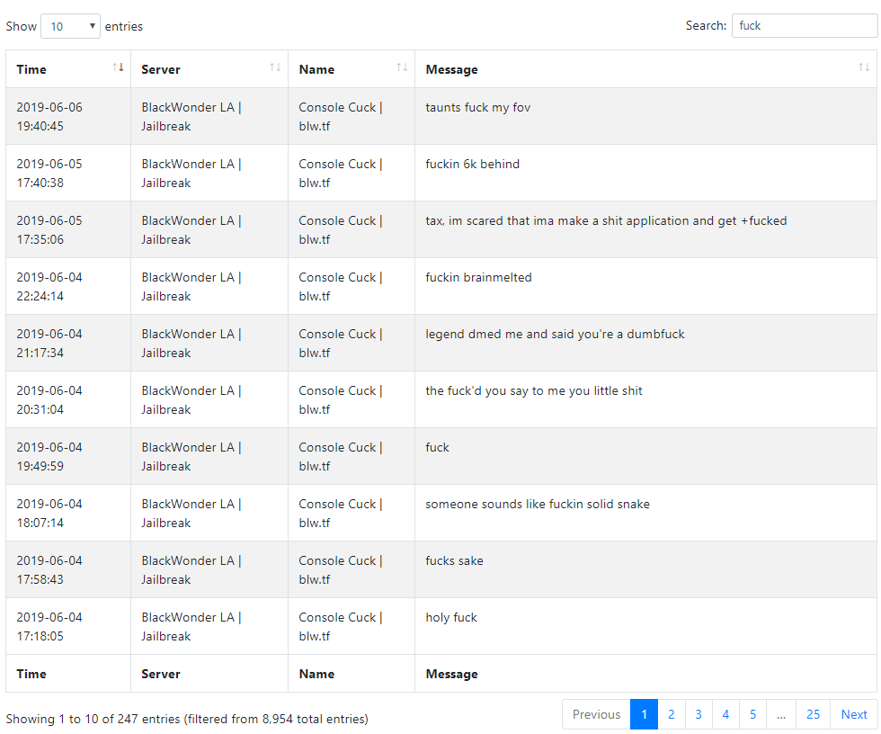This screenshot has height=734, width=881.
Task: Go to page 2 of results
Action: pos(671,714)
